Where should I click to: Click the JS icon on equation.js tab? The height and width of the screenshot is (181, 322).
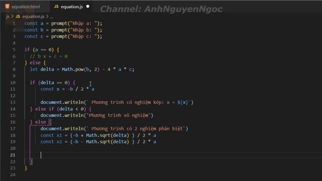click(x=56, y=7)
